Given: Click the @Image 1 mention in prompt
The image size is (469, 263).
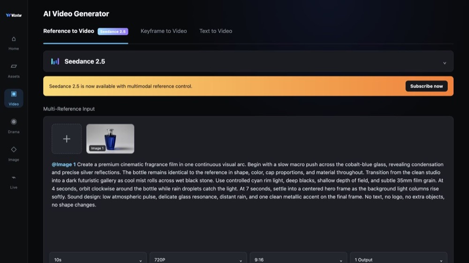Looking at the screenshot, I should point(64,164).
